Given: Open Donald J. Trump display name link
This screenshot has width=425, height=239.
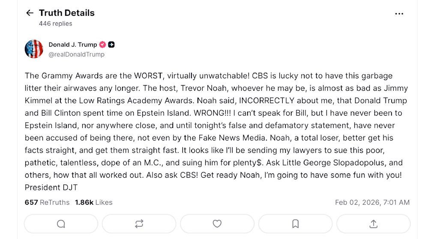Looking at the screenshot, I should tap(72, 45).
